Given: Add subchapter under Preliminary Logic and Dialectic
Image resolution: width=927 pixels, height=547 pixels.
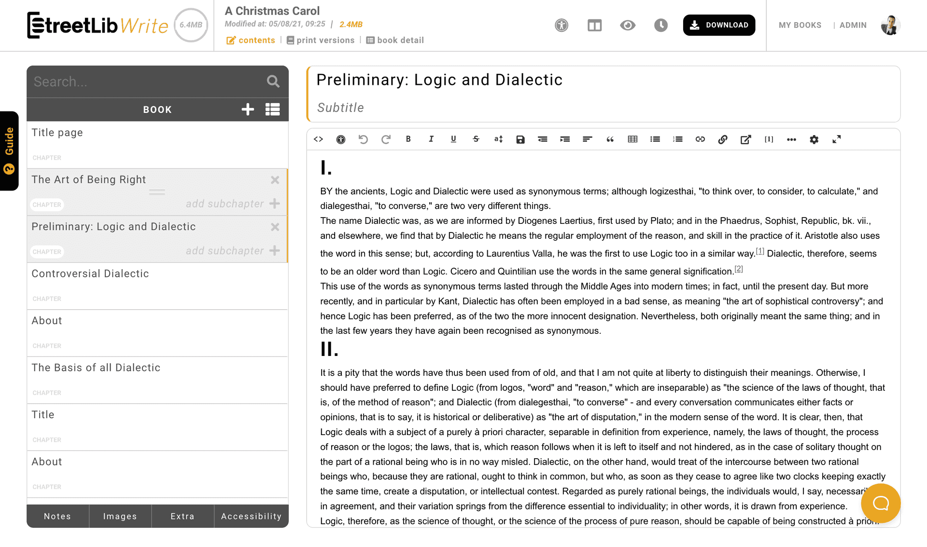Looking at the screenshot, I should pyautogui.click(x=274, y=251).
